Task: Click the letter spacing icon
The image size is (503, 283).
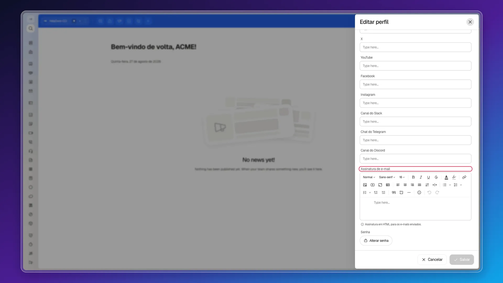Action: click(x=435, y=185)
